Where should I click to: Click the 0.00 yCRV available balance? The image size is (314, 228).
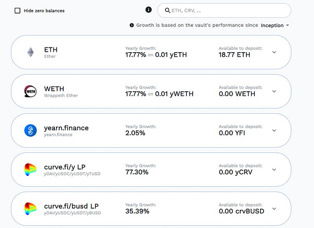click(x=235, y=172)
